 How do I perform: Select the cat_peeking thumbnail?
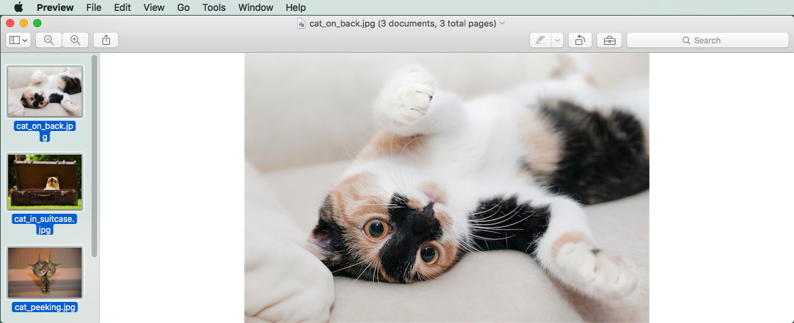(45, 272)
